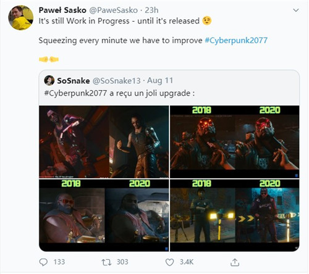Image resolution: width=309 pixels, height=274 pixels.
Task: Click the retweet arrows icon
Action: 106,262
